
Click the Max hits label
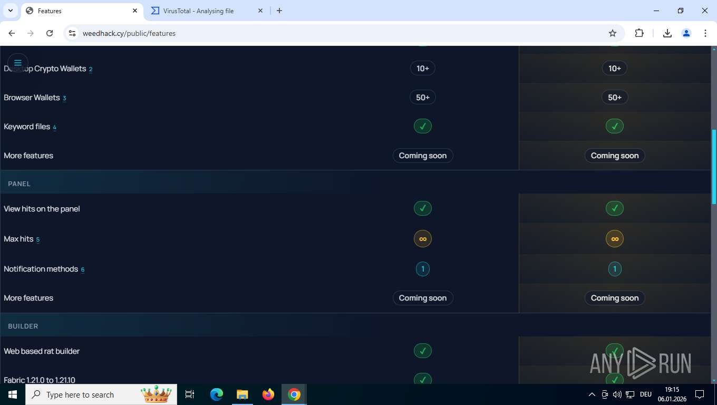click(x=18, y=239)
